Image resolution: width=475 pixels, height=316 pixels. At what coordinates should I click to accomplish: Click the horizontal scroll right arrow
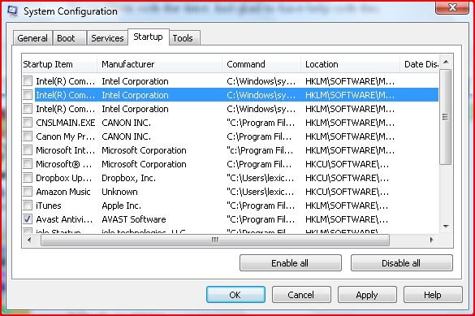(x=431, y=240)
